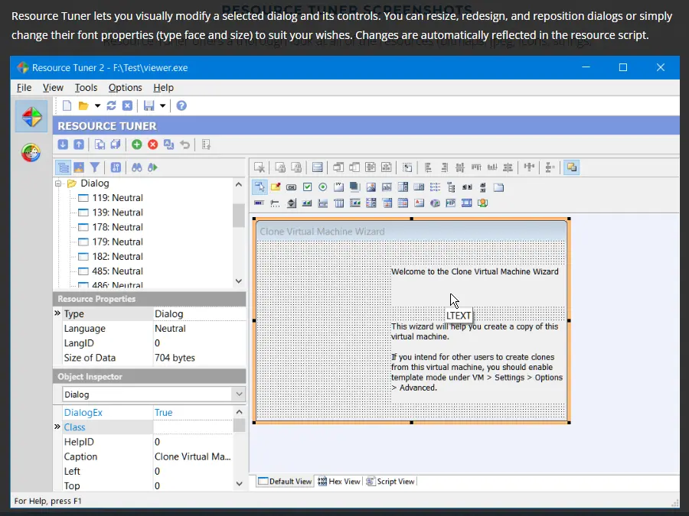Screen dimensions: 689x516
Task: Open the File menu
Action: 24,88
